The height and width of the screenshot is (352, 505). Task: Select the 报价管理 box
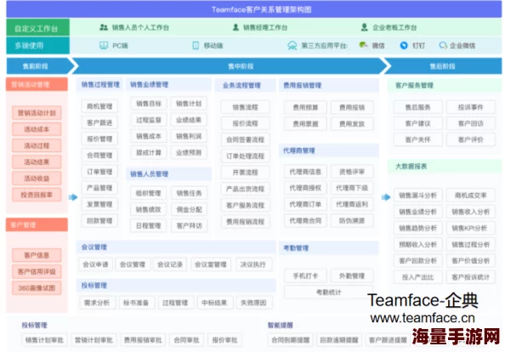pos(99,139)
